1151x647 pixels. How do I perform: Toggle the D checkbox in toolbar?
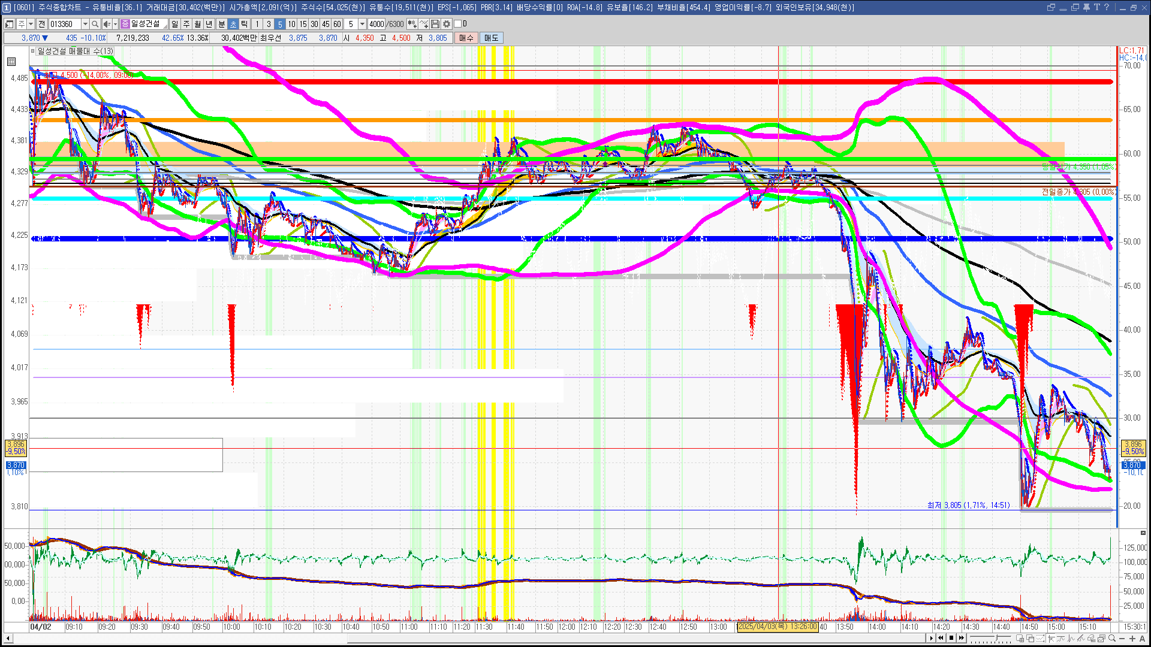[x=458, y=24]
